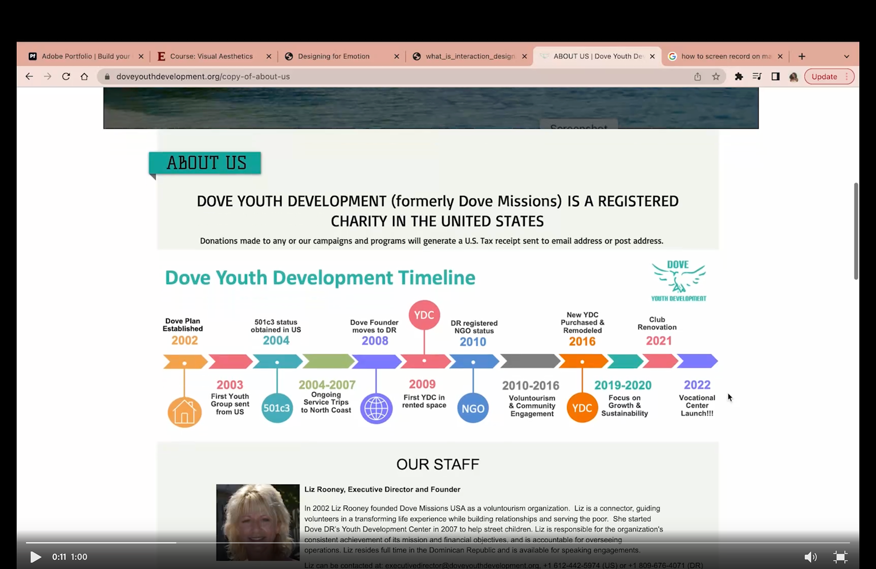Reload the page
This screenshot has width=876, height=569.
point(66,77)
